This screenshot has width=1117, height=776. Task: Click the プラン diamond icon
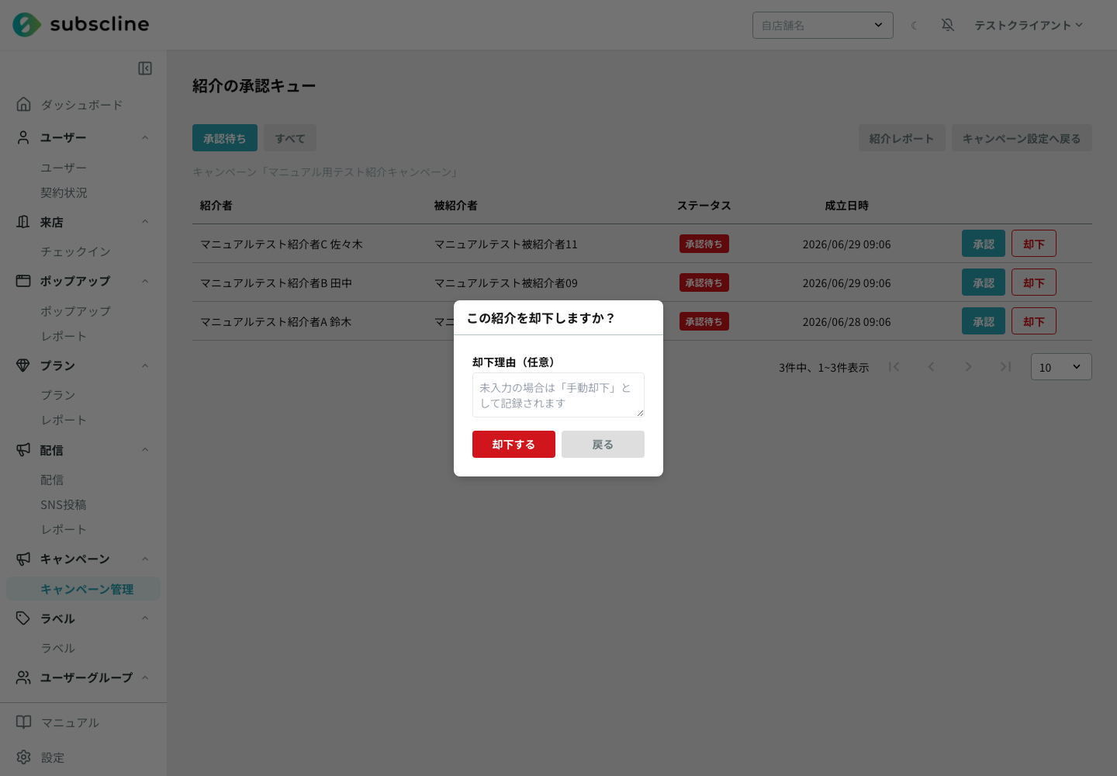coord(24,365)
